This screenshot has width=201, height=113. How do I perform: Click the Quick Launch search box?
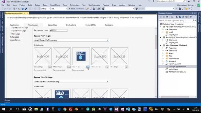pos(171,1)
